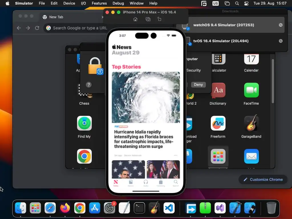
Task: Open the Search tab in News app
Action: click(x=176, y=183)
